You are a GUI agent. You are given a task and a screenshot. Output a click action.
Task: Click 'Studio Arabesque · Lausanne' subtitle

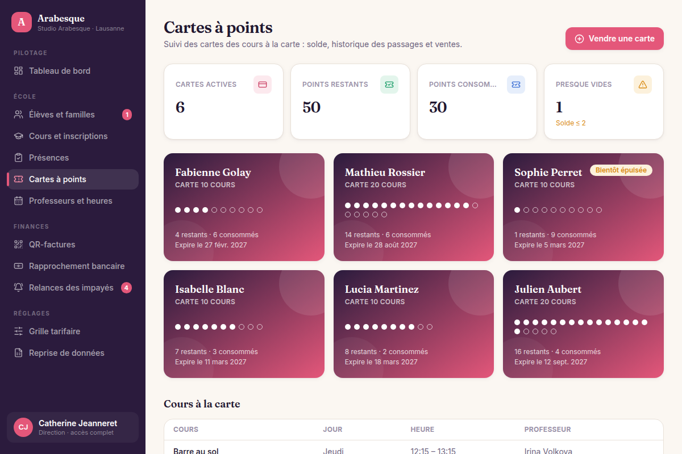(x=81, y=28)
